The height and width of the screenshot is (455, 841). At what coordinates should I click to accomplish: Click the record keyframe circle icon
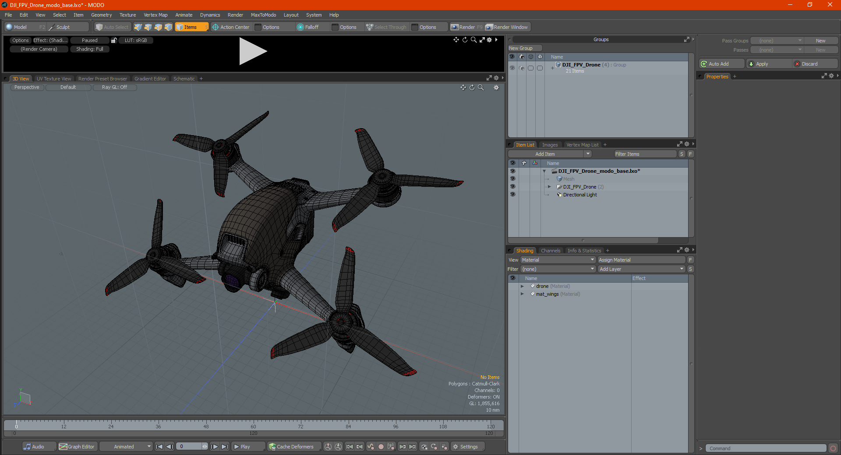point(381,447)
